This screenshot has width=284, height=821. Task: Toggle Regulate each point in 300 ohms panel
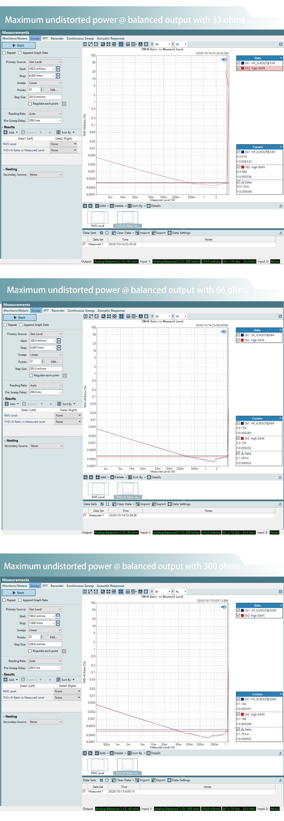coord(30,651)
